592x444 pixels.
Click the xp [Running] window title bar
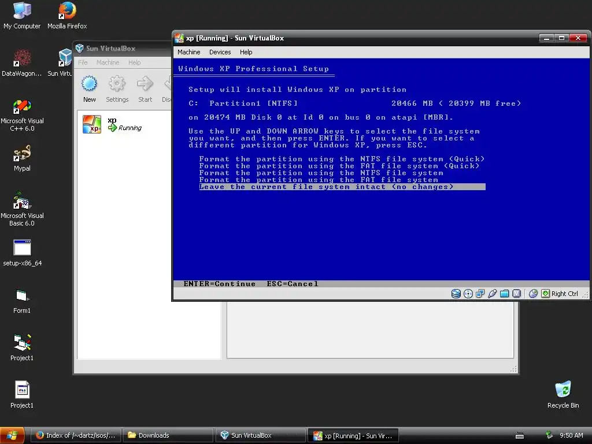point(355,38)
